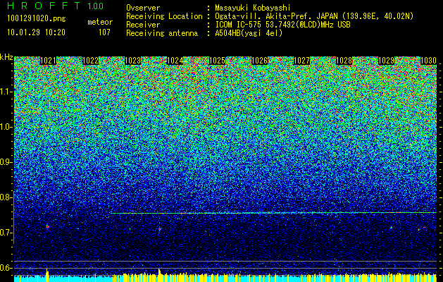Click the kHz axis unit label
The height and width of the screenshot is (282, 443).
(6, 57)
